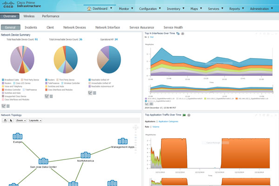279x186 pixels.
Task: Select the pointer tool in Network Topology
Action: click(x=11, y=120)
